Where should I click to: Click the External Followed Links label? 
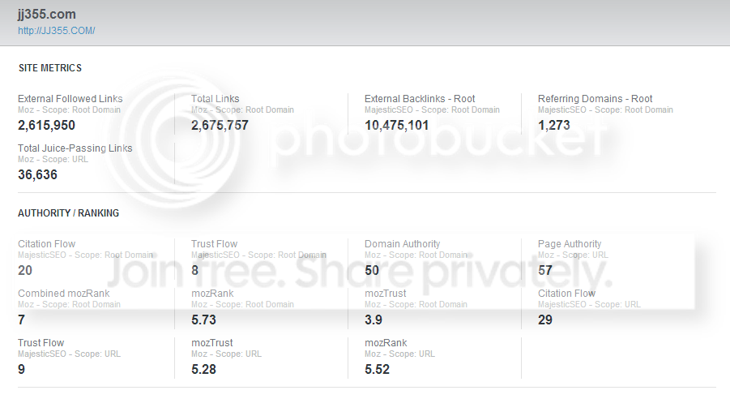(x=70, y=99)
